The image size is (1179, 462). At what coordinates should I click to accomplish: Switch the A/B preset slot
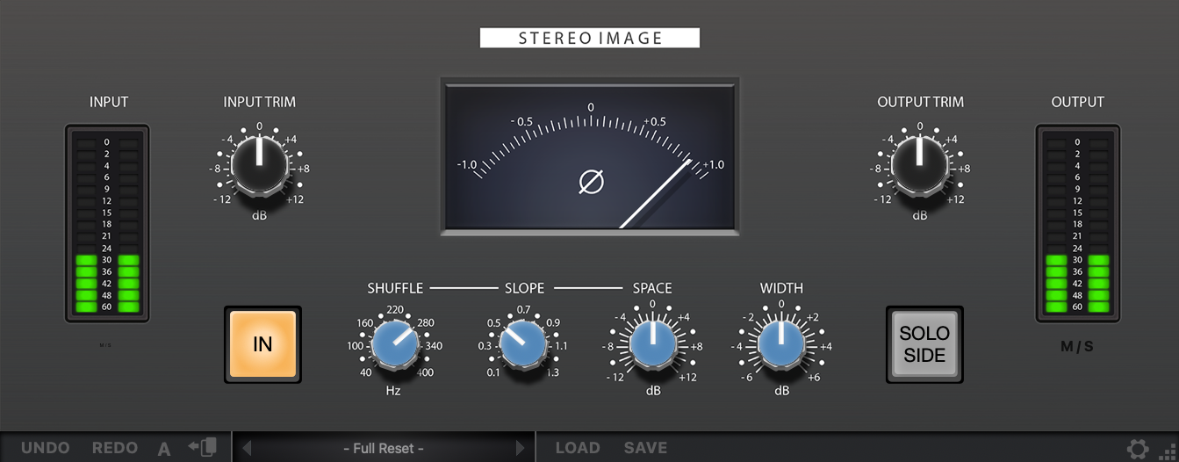coord(164,449)
